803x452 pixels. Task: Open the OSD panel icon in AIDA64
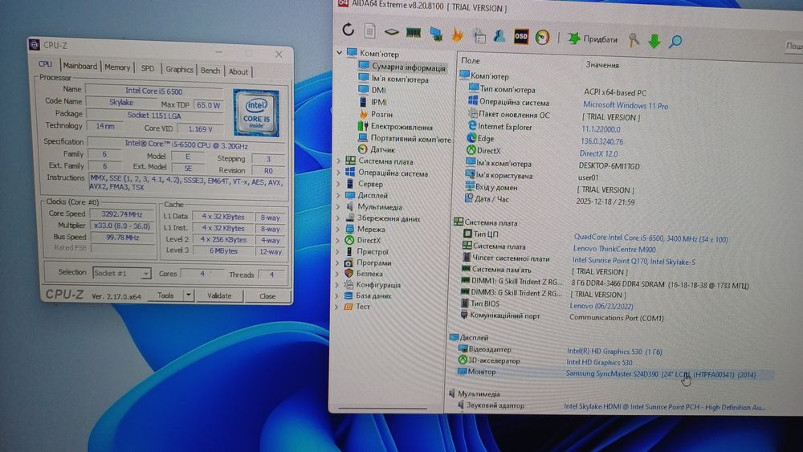[x=521, y=36]
